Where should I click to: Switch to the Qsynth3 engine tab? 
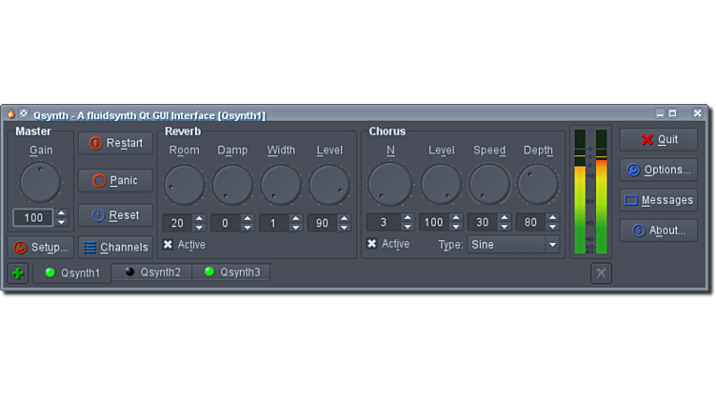pos(231,272)
